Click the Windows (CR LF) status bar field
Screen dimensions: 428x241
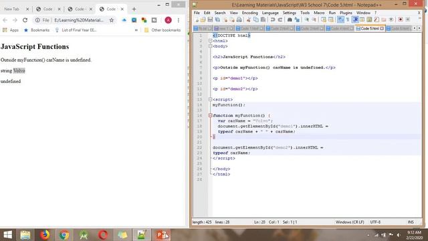point(350,222)
